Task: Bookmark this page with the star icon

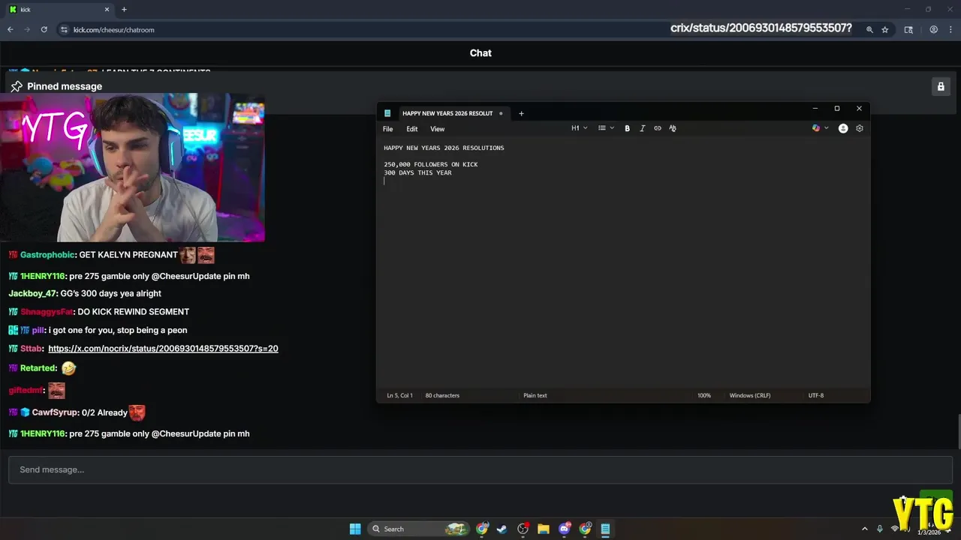Action: click(885, 29)
